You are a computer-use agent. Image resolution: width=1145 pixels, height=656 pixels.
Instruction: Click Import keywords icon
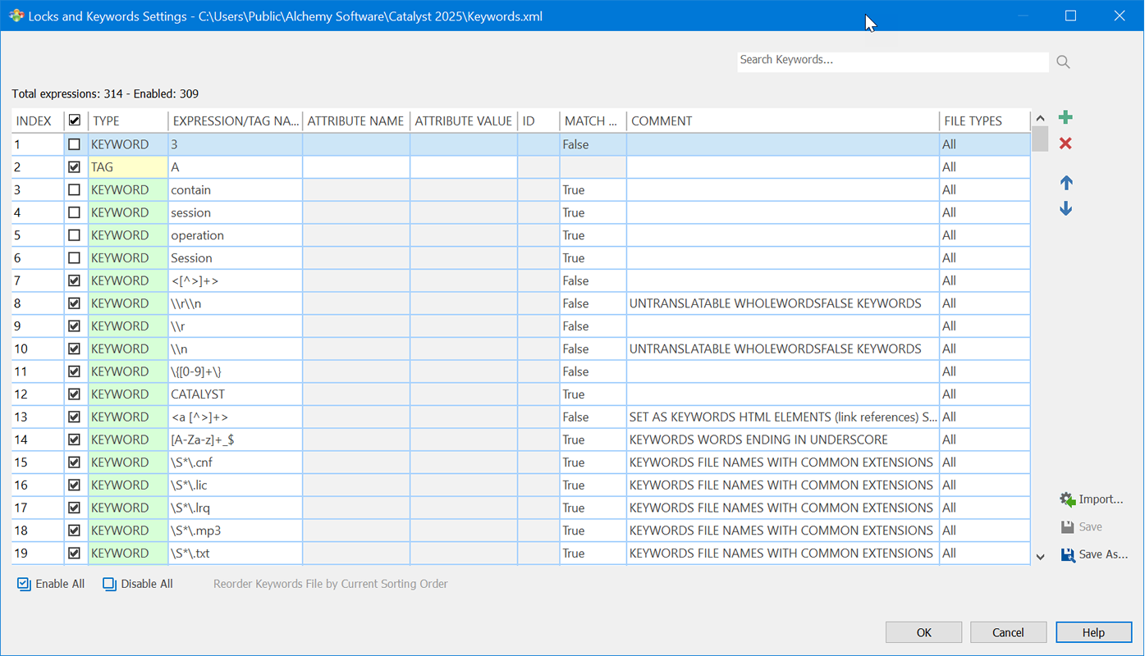pyautogui.click(x=1067, y=499)
